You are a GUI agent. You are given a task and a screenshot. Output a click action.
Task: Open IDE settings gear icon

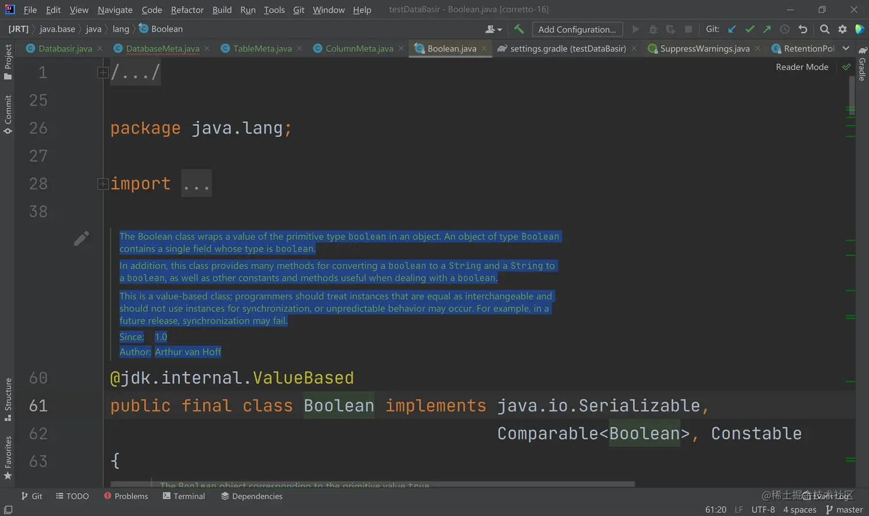click(x=843, y=29)
